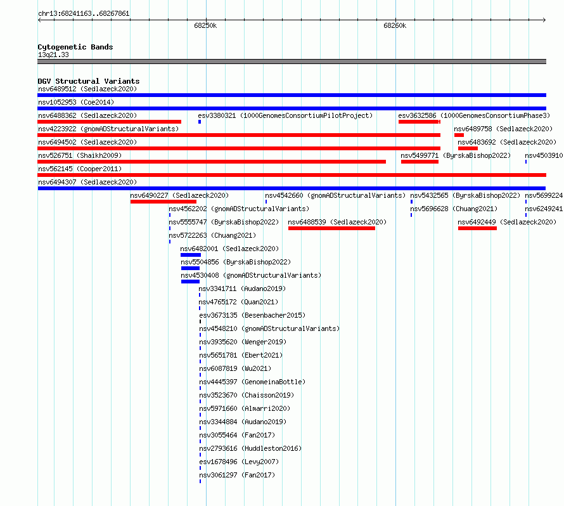The image size is (564, 506).
Task: Click nsv6492449 (Sedlazeck2020) label
Action: (x=507, y=222)
